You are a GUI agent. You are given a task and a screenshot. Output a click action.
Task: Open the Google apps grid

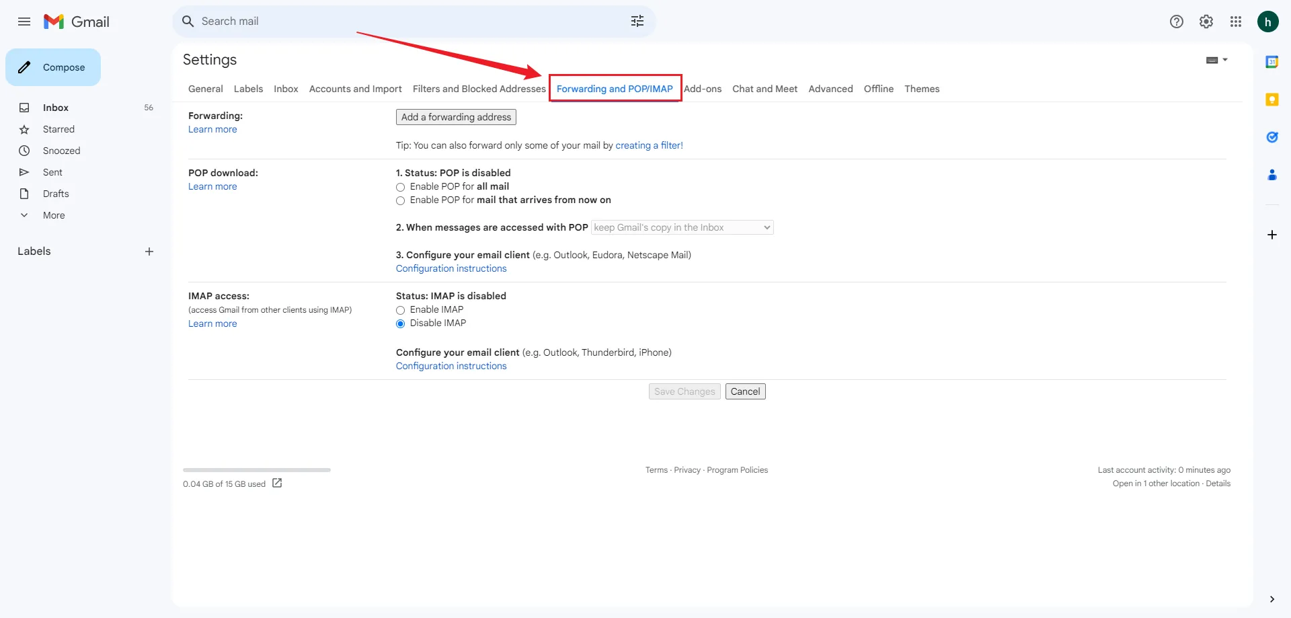1235,22
